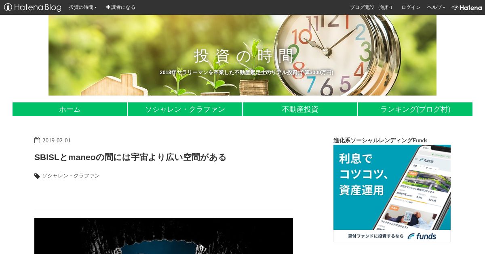485x254 pixels.
Task: Select the ホーム navigation tab
Action: coord(70,109)
